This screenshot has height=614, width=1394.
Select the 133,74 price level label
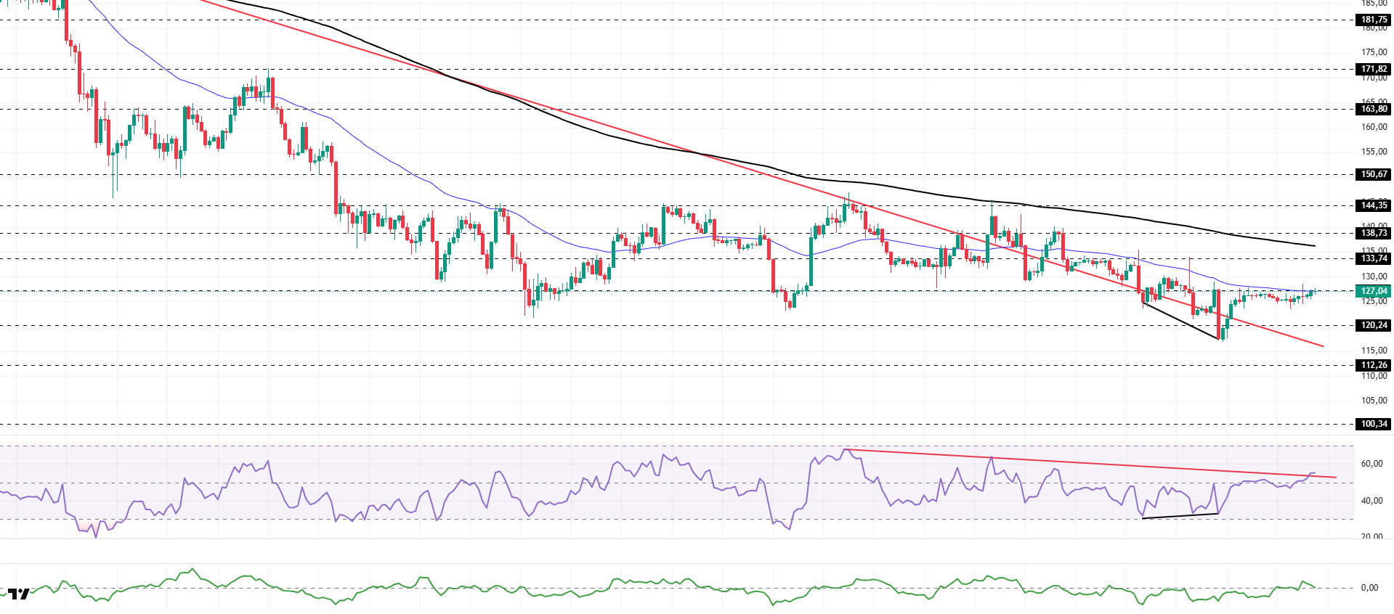[x=1373, y=258]
